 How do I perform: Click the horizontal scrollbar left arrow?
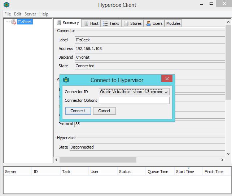coord(56,160)
